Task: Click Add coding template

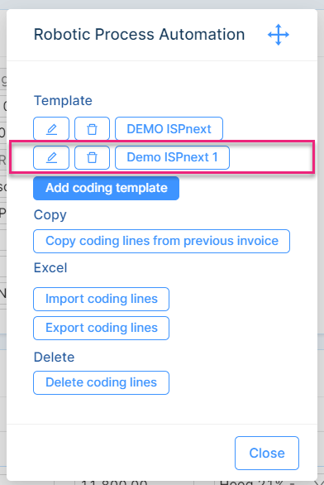Action: (x=107, y=188)
